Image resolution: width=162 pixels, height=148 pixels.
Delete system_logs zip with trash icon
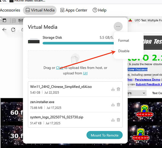pyautogui.click(x=119, y=120)
